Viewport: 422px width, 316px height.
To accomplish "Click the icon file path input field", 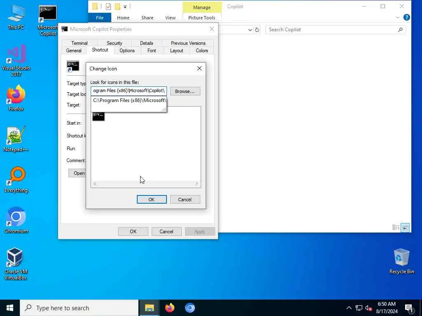I will (x=129, y=91).
